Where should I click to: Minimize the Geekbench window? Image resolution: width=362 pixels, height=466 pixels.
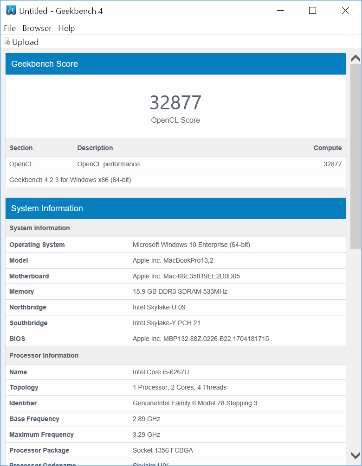280,11
